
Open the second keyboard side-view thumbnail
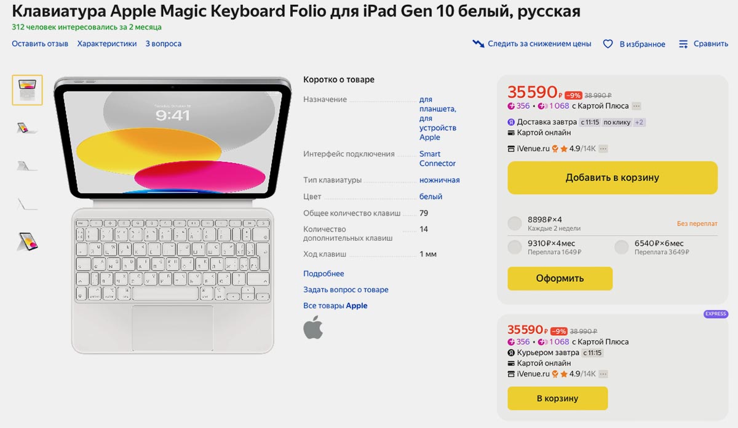(x=27, y=128)
